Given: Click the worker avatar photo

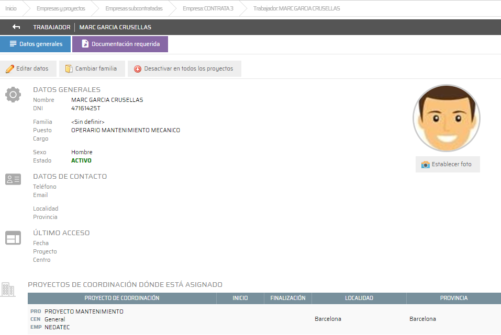Looking at the screenshot, I should pyautogui.click(x=446, y=118).
